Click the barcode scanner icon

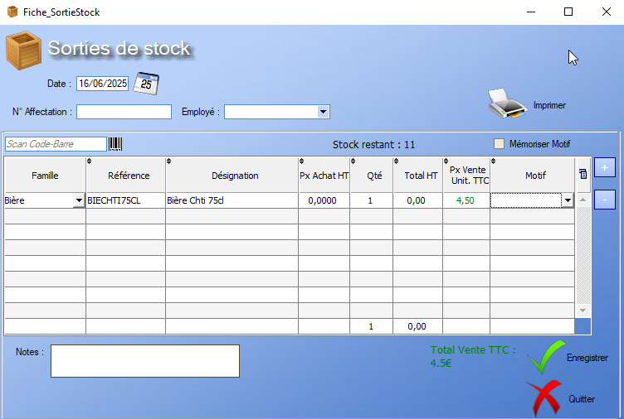pyautogui.click(x=115, y=144)
